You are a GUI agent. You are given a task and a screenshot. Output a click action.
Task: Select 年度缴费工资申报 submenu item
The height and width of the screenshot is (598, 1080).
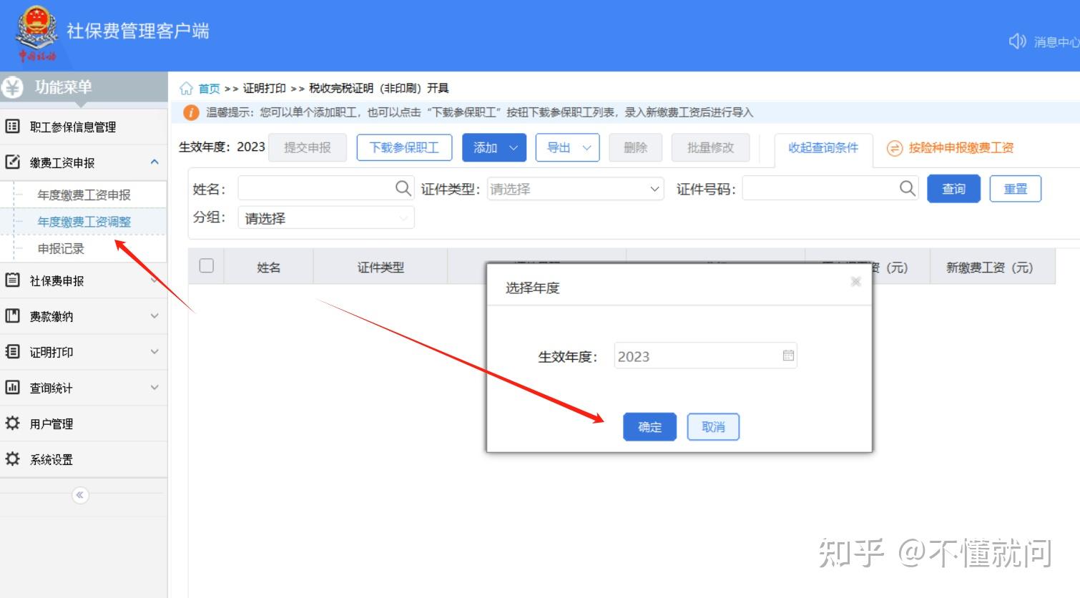tap(84, 195)
